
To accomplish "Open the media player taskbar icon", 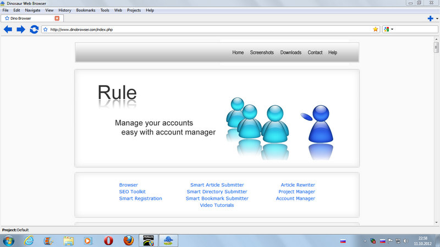I will 88,240.
